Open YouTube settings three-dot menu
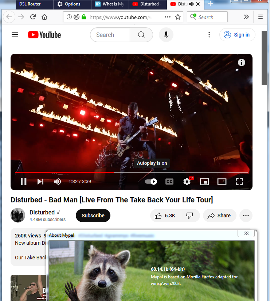 point(209,35)
